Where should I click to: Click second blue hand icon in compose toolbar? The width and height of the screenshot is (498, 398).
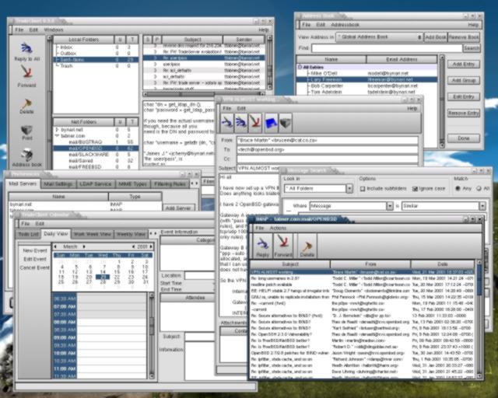coord(241,123)
